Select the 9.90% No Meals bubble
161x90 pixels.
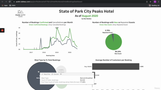click(61, 69)
